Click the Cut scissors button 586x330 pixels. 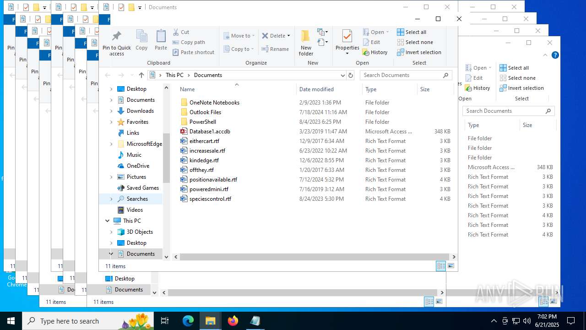point(181,32)
